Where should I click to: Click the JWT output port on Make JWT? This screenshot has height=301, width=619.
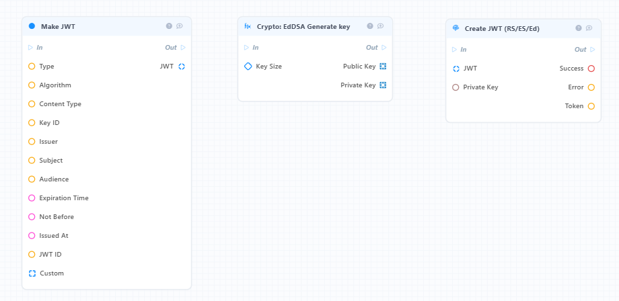click(x=182, y=67)
